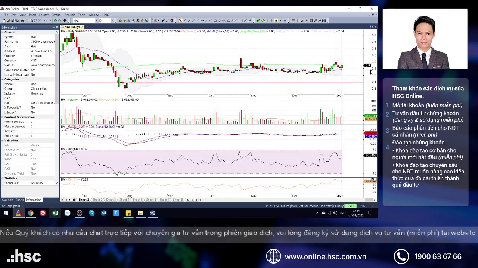Open the Insert menu
The image size is (478, 268).
pos(32,15)
